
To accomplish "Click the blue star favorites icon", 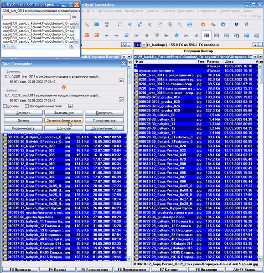I will pos(176,35).
